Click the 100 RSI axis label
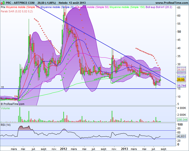 pyautogui.click(x=180, y=125)
